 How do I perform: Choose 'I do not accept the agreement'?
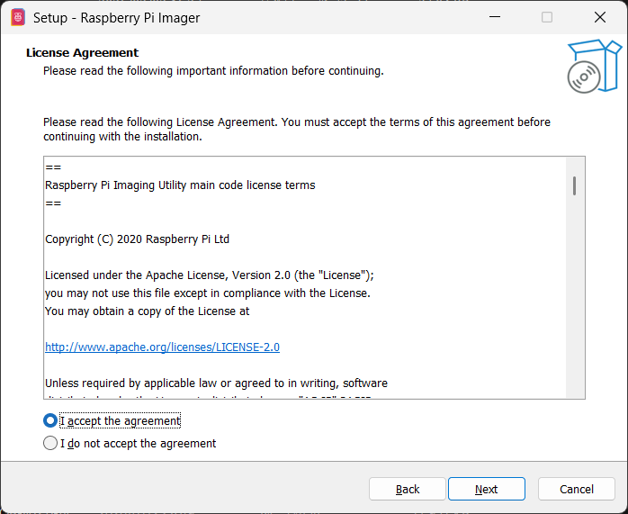tap(50, 443)
